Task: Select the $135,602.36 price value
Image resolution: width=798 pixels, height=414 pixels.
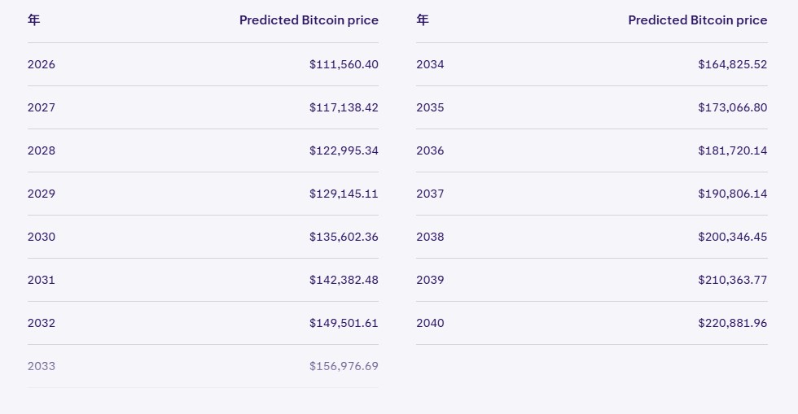Action: tap(344, 237)
